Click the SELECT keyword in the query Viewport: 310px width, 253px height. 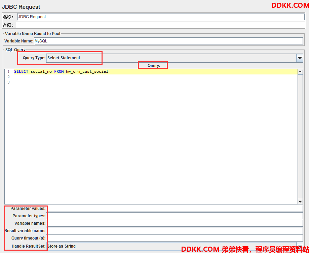[x=21, y=71]
